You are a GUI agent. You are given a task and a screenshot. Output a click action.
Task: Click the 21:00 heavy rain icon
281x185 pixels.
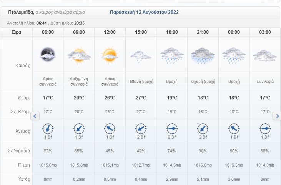(203, 56)
